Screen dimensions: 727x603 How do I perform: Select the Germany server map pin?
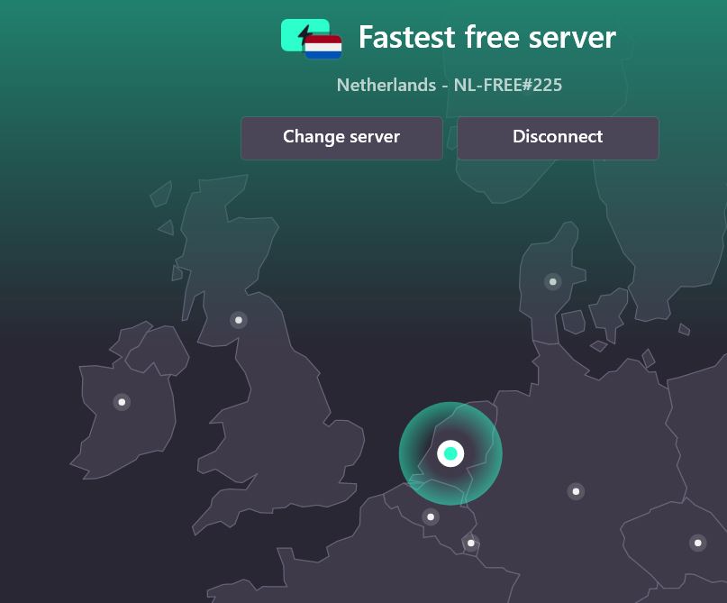[x=576, y=491]
